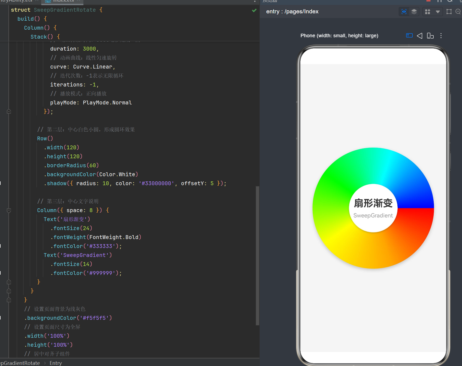Click the 'SweepGradient' subtitle in phone preview

373,216
